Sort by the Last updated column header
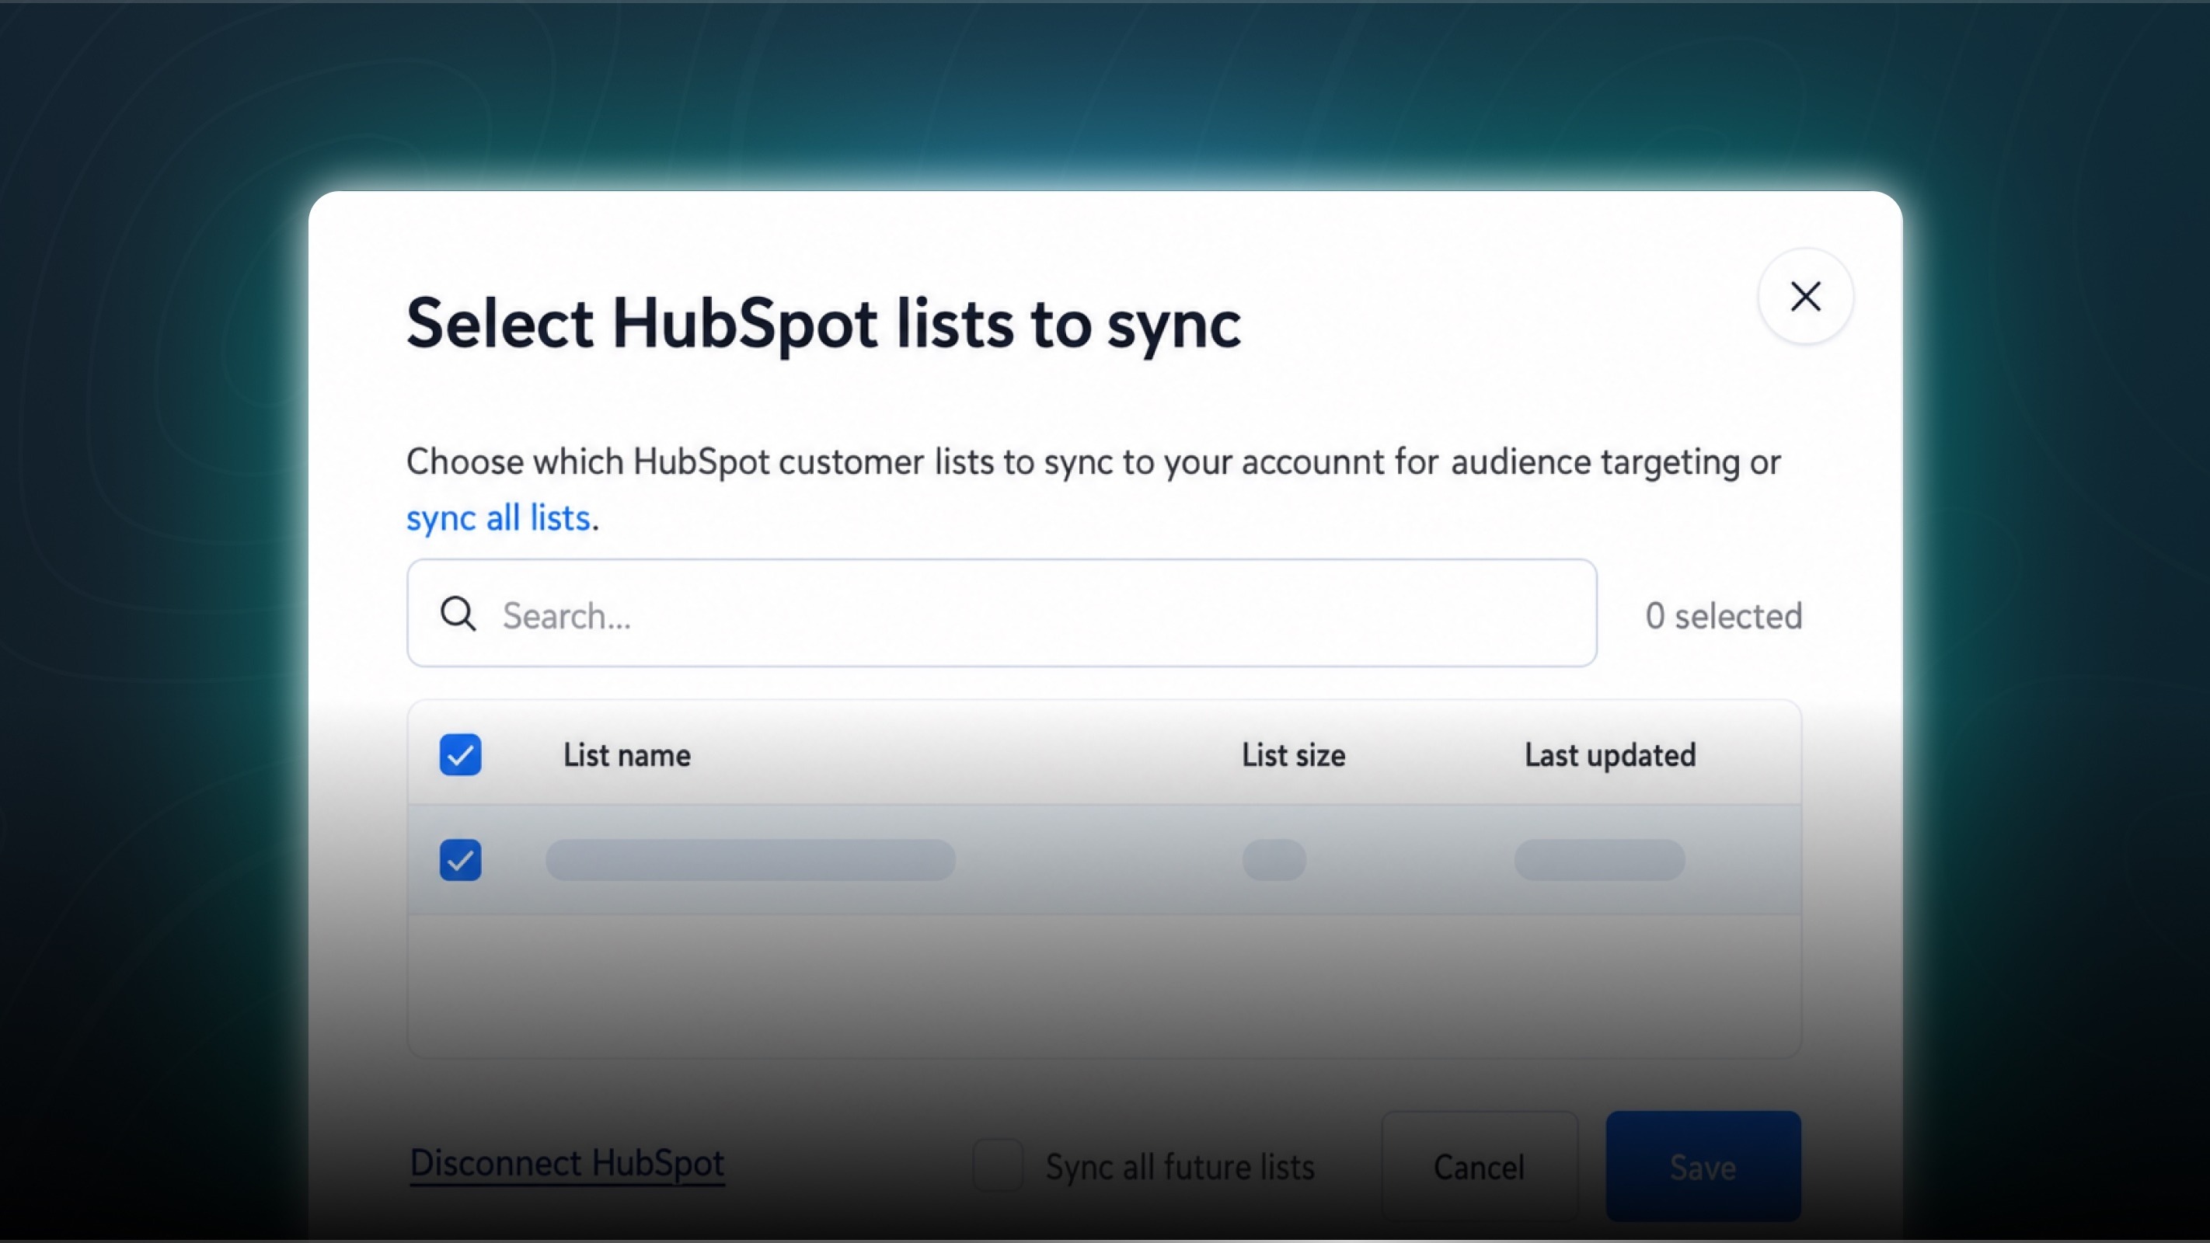The image size is (2210, 1243). click(1610, 756)
